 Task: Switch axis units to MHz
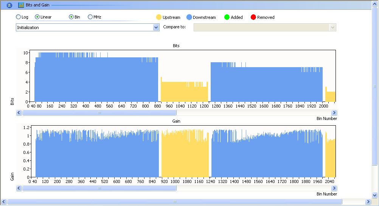90,17
